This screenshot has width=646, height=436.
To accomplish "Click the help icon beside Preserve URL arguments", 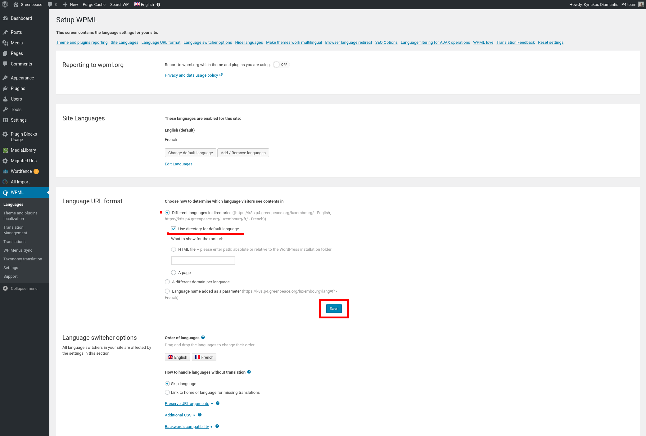I will coord(218,403).
